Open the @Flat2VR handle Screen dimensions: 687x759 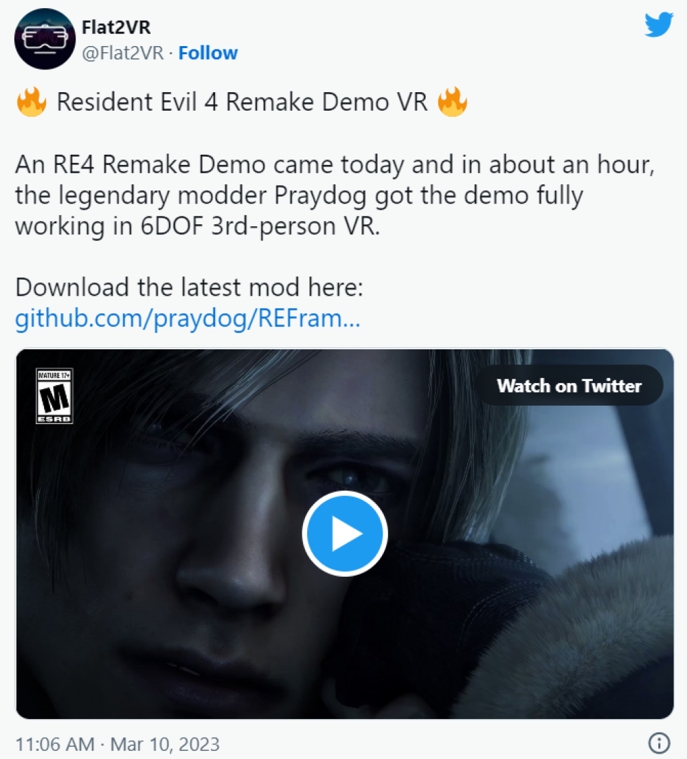[123, 53]
